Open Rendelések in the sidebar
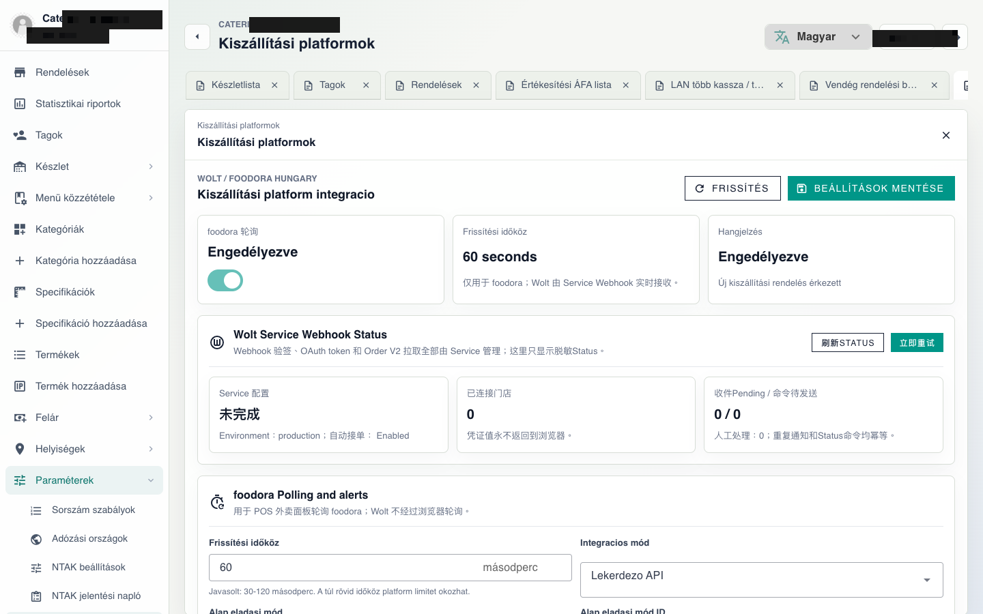 click(x=84, y=72)
